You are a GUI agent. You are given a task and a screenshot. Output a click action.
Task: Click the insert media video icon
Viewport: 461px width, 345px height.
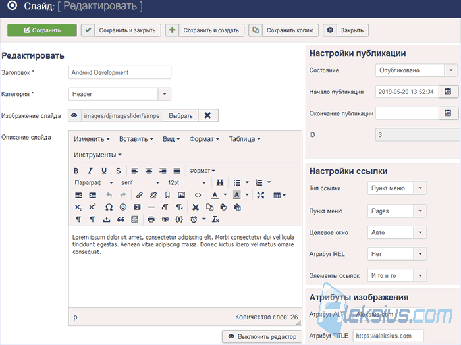(137, 207)
